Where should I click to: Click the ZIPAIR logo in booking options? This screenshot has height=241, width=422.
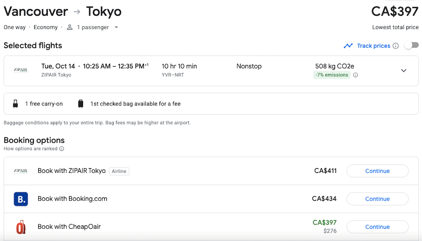pos(21,171)
